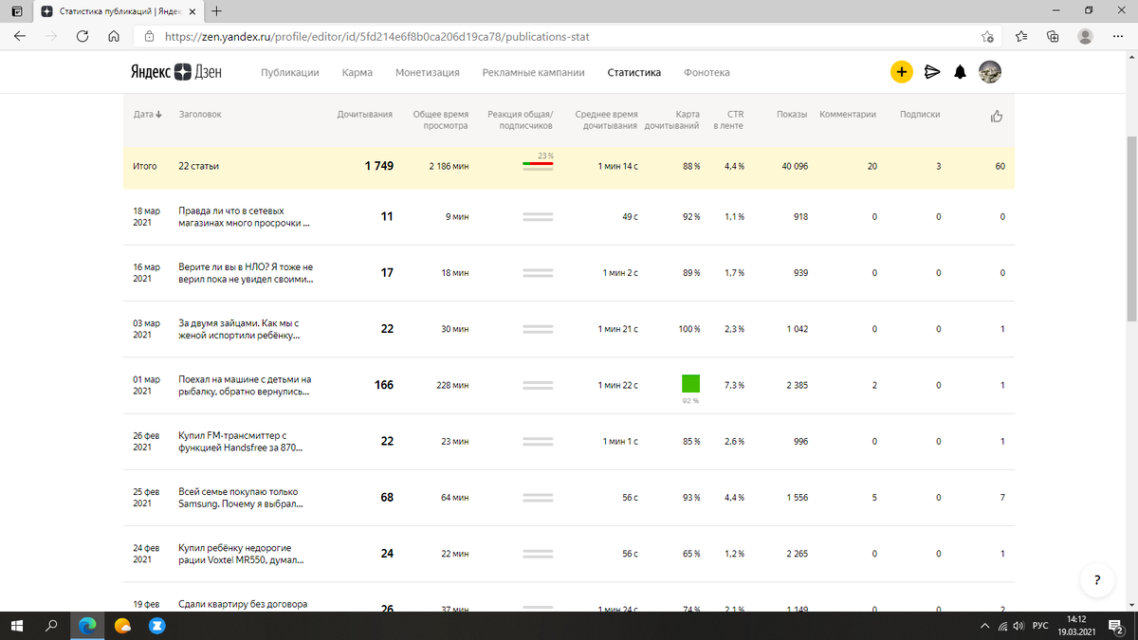Click CTR в ленте column header
1138x640 pixels.
click(x=728, y=119)
